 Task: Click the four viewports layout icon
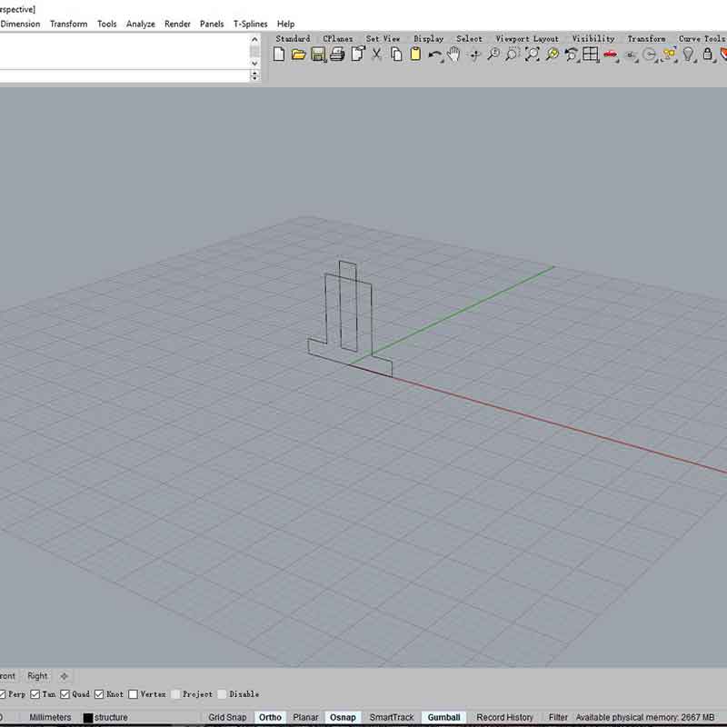point(590,55)
